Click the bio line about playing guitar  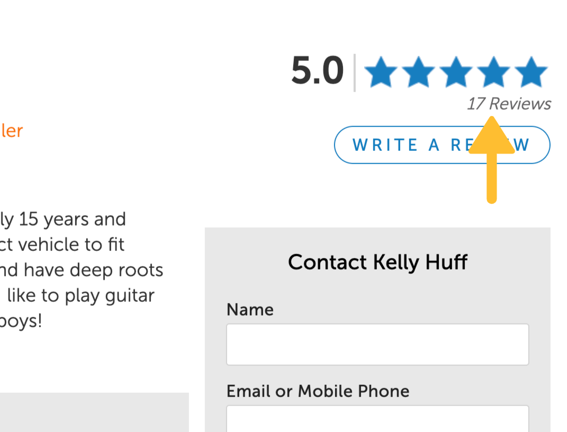(77, 295)
